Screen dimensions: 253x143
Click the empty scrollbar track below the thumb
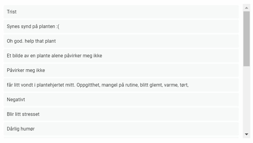247,99
